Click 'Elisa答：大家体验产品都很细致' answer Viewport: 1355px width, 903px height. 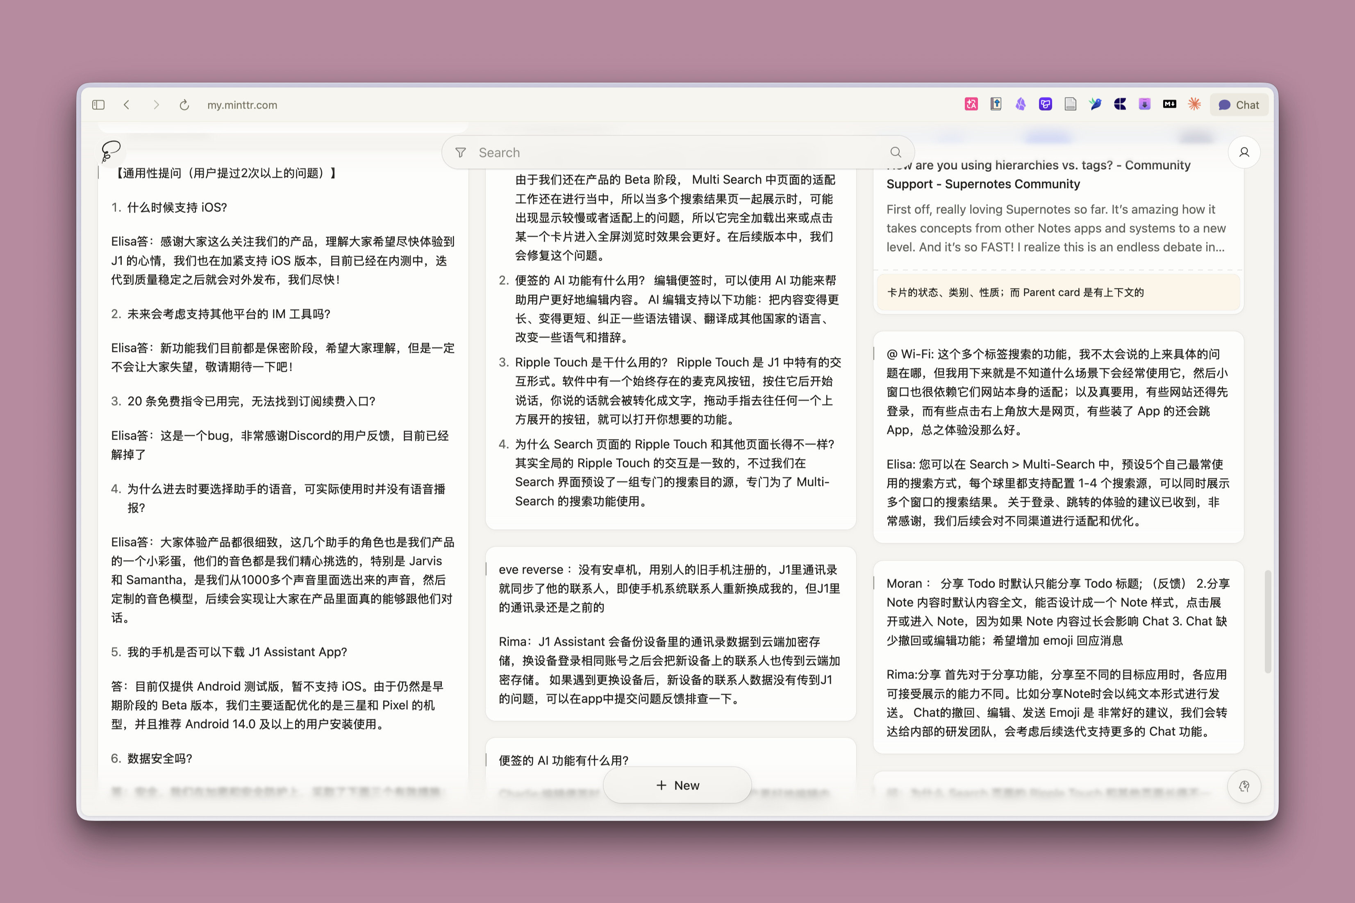pos(283,580)
